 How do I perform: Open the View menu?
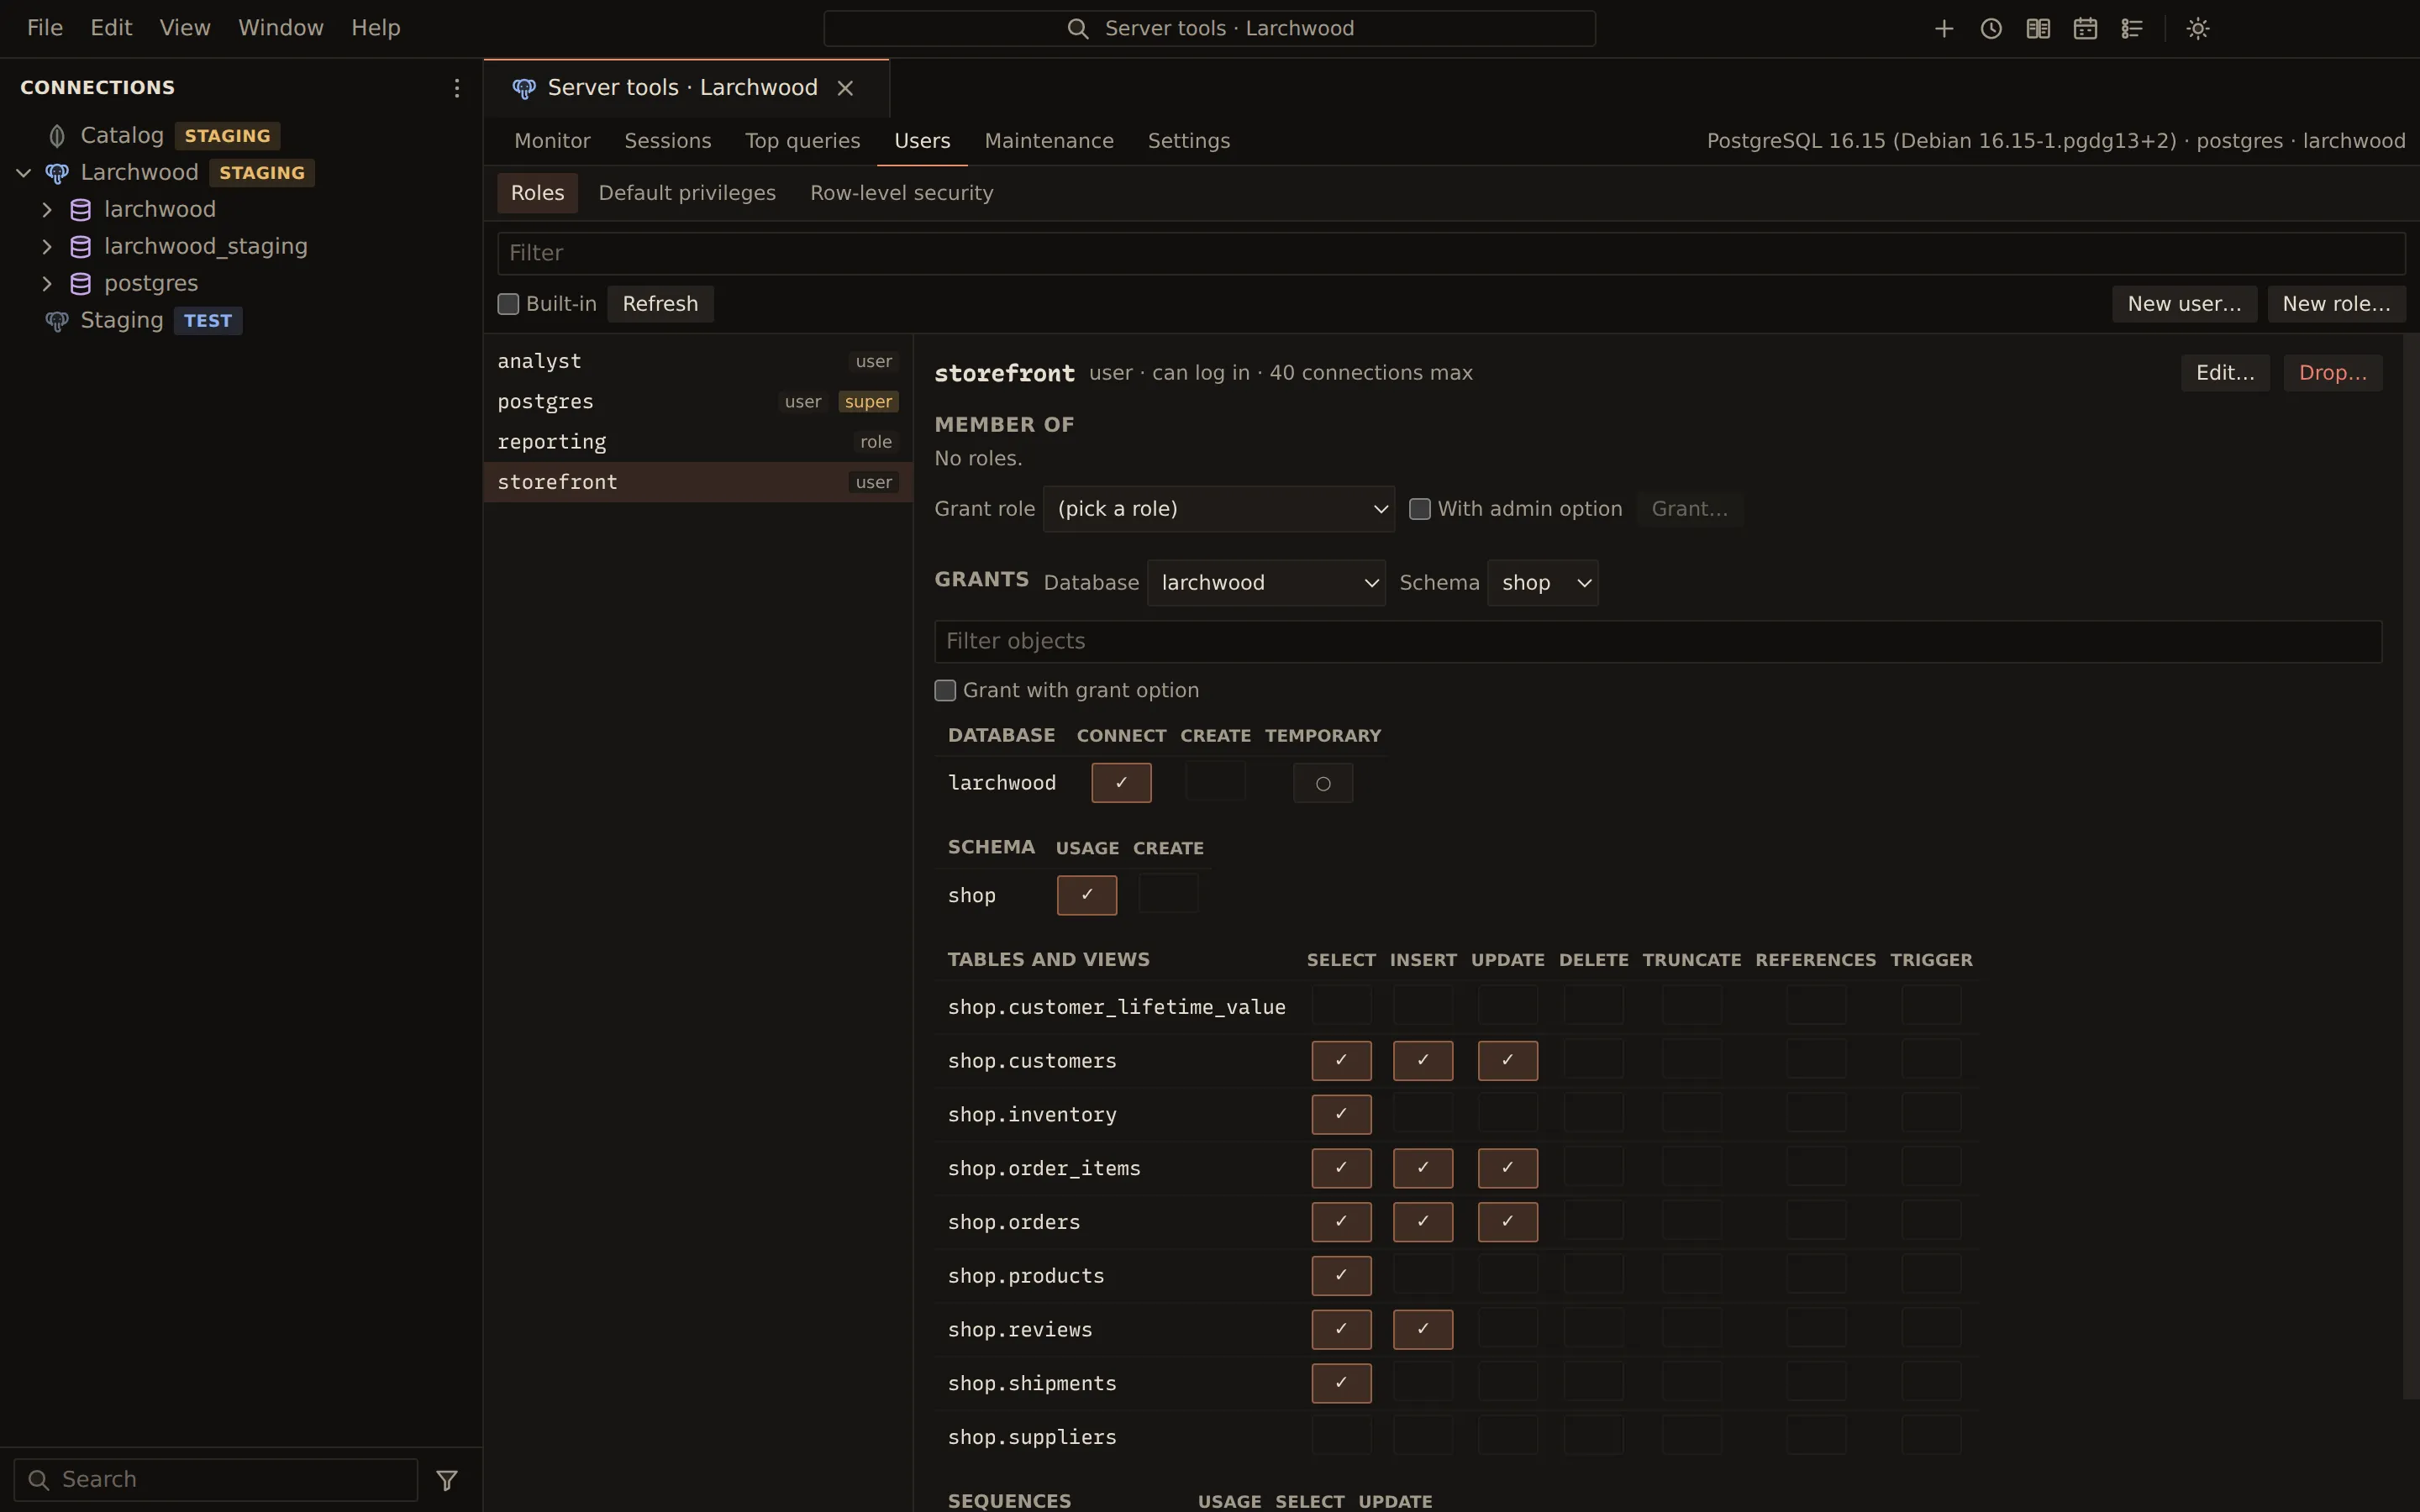tap(184, 28)
